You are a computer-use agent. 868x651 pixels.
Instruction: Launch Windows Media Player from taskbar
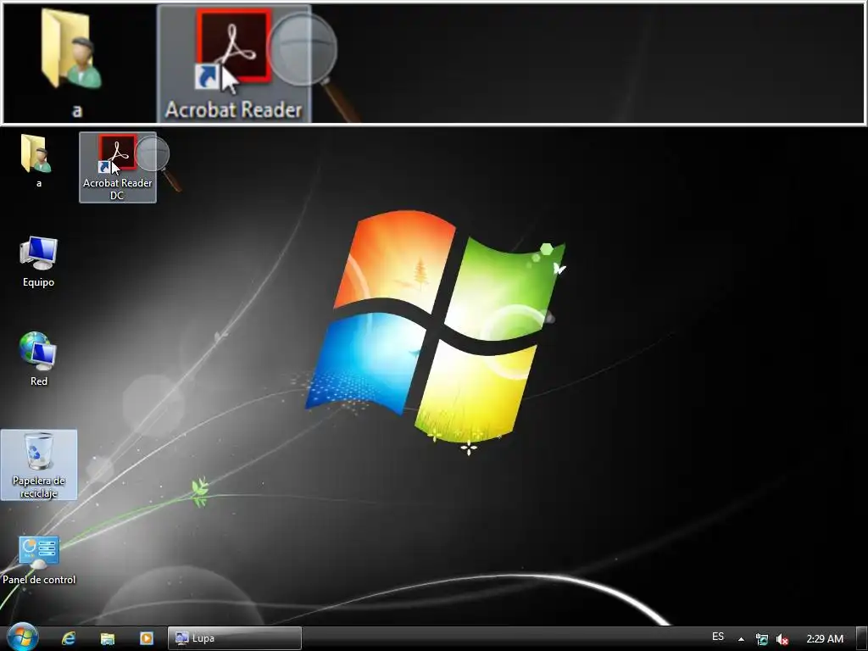click(146, 638)
